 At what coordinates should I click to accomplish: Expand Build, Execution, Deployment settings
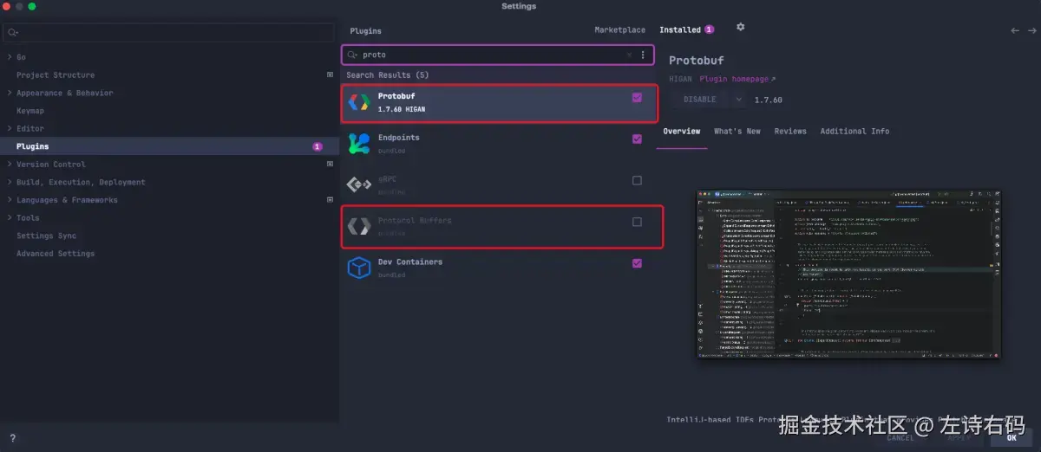click(x=10, y=183)
